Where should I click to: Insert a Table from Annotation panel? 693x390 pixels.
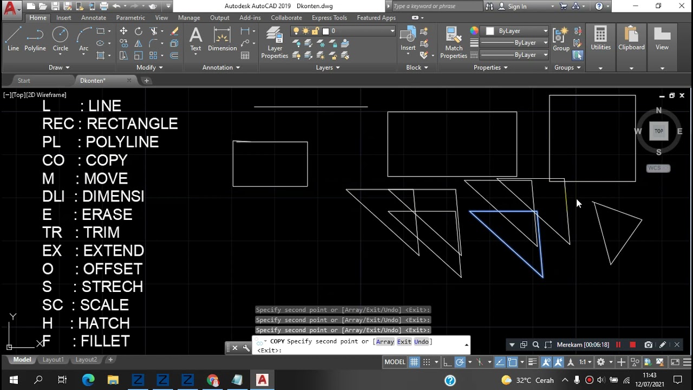tap(245, 55)
